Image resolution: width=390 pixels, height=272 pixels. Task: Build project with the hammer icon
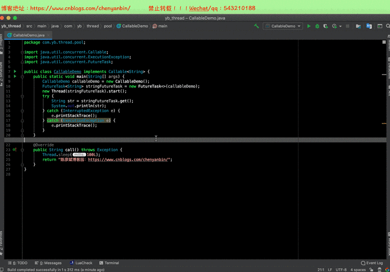pos(257,26)
